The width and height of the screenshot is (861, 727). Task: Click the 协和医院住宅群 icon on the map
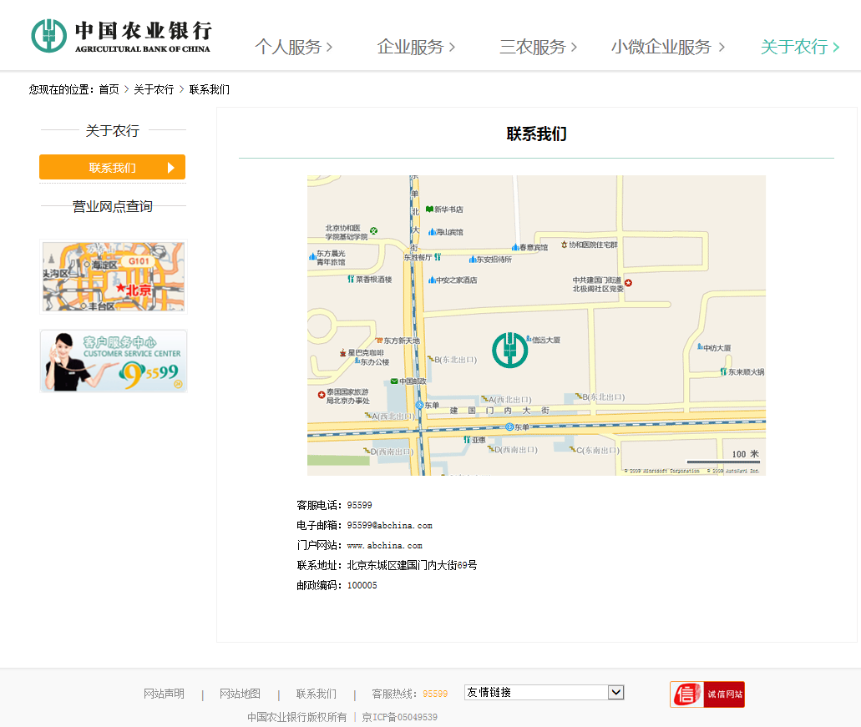point(564,245)
